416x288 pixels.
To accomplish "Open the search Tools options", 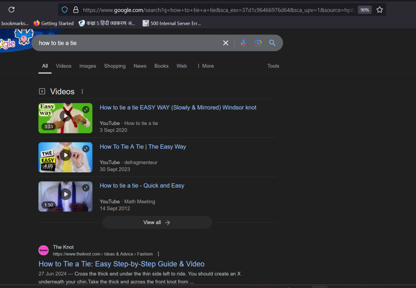I will click(273, 66).
